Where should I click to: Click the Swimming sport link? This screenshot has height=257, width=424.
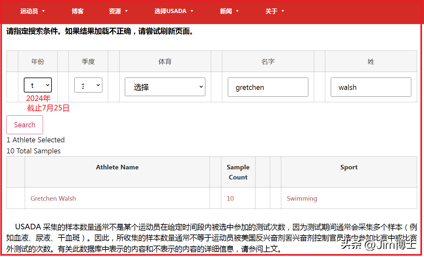coord(302,198)
